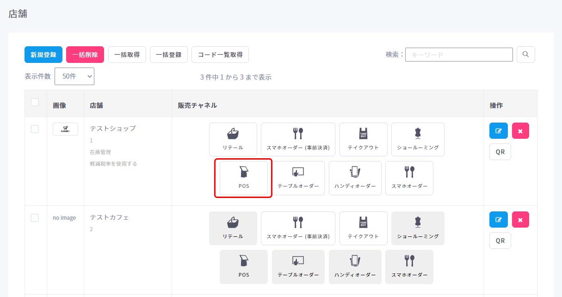
Task: Click テストショップ store name
Action: point(113,128)
